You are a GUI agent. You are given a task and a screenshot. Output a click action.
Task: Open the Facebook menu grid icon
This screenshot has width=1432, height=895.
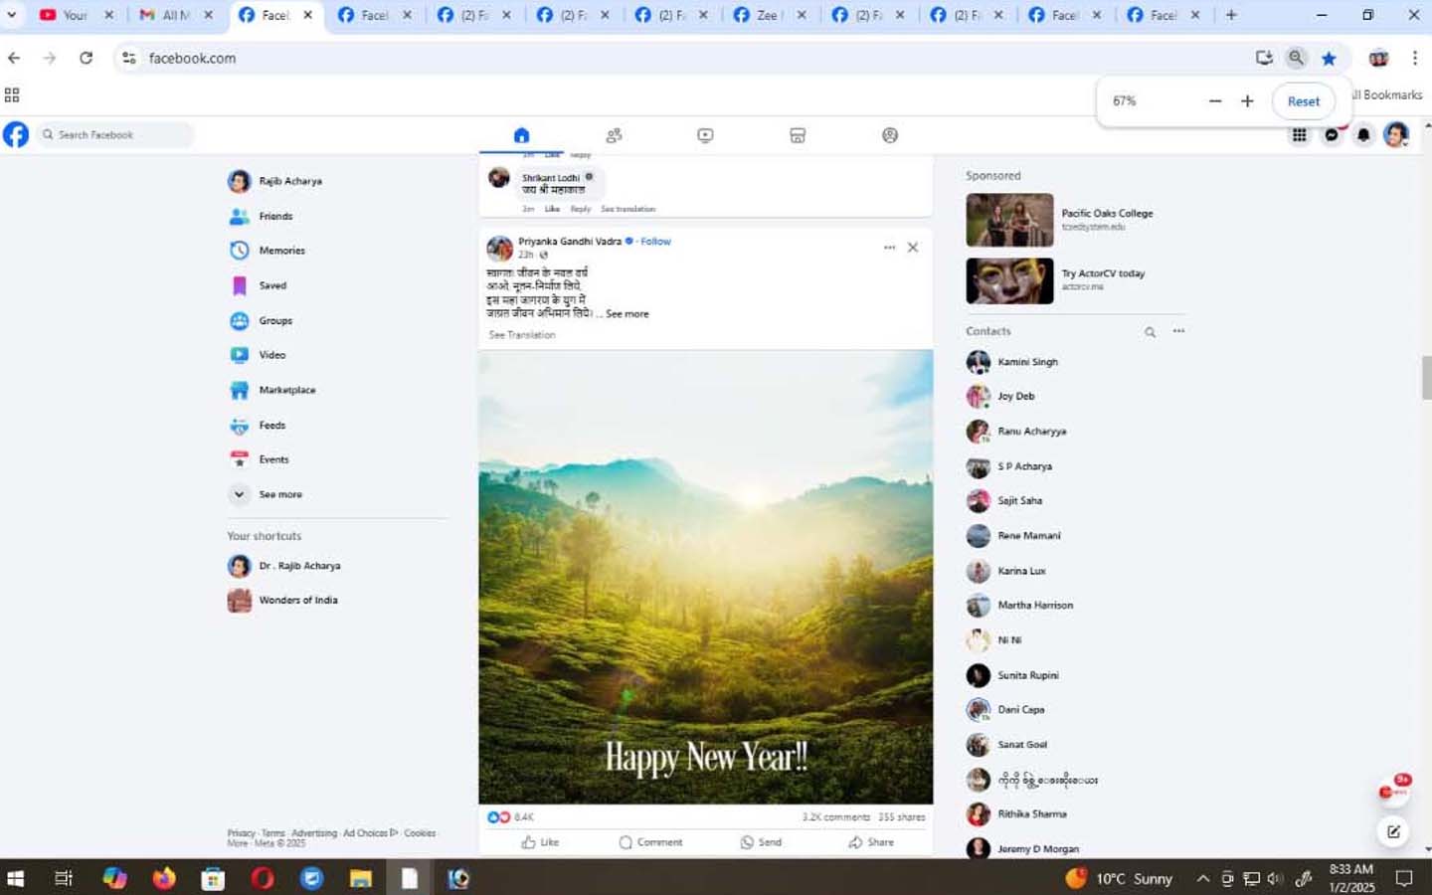(x=1299, y=135)
